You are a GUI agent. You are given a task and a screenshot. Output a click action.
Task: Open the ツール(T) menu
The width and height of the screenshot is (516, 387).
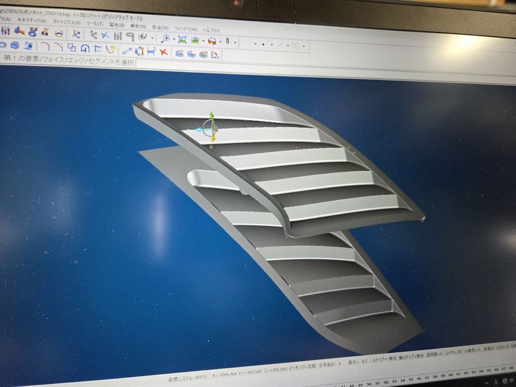click(x=94, y=23)
